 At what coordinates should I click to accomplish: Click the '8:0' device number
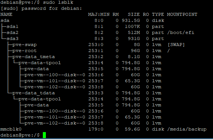click(99, 20)
